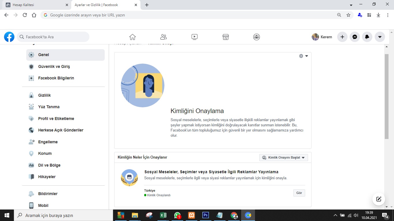
Task: Open the Friends icon in top navigation
Action: 164,37
